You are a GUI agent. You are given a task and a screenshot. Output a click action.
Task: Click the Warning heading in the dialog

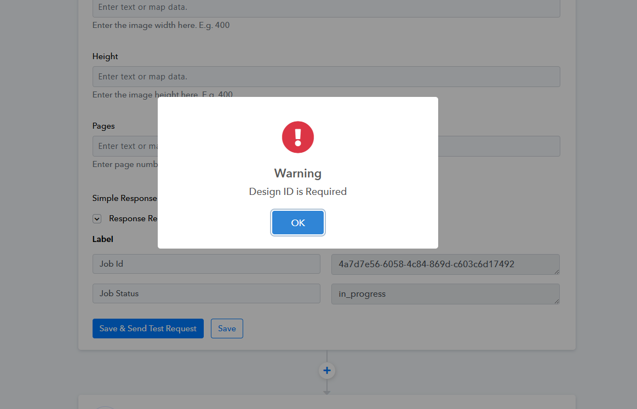[x=297, y=174]
